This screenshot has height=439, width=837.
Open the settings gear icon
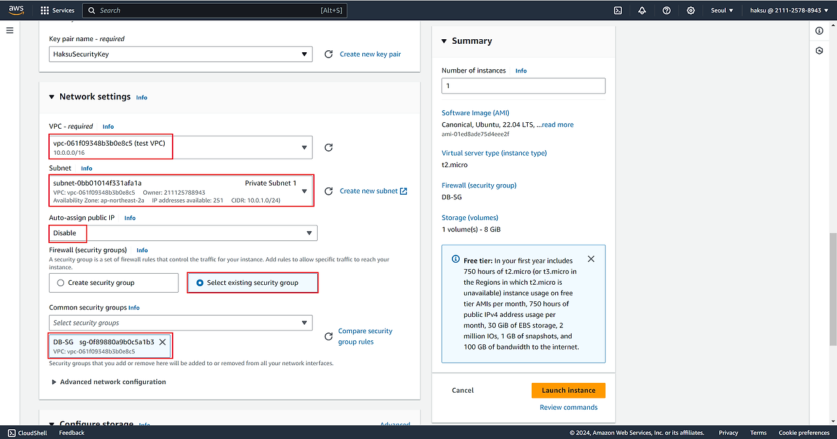(691, 10)
